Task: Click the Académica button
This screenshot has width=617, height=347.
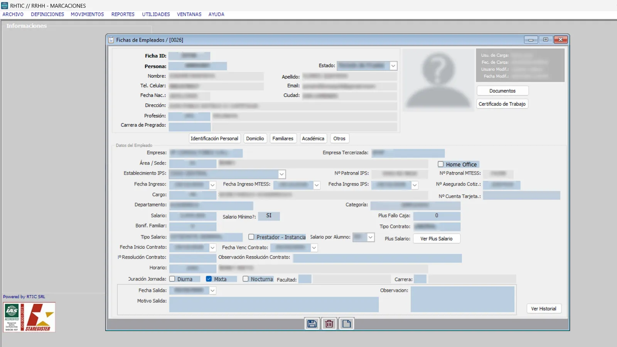Action: [313, 138]
